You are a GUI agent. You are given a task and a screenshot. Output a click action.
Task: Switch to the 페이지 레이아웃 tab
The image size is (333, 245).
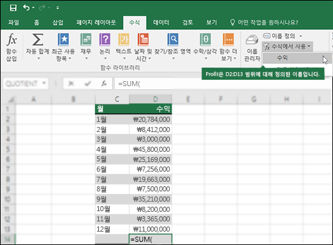pyautogui.click(x=96, y=22)
